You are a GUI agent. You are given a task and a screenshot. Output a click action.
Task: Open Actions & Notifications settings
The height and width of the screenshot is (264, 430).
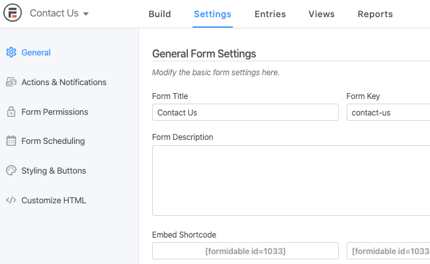point(64,82)
